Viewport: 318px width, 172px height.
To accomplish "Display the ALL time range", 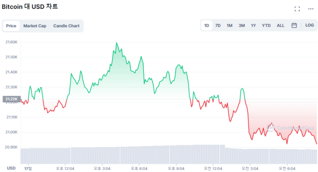I will (280, 26).
